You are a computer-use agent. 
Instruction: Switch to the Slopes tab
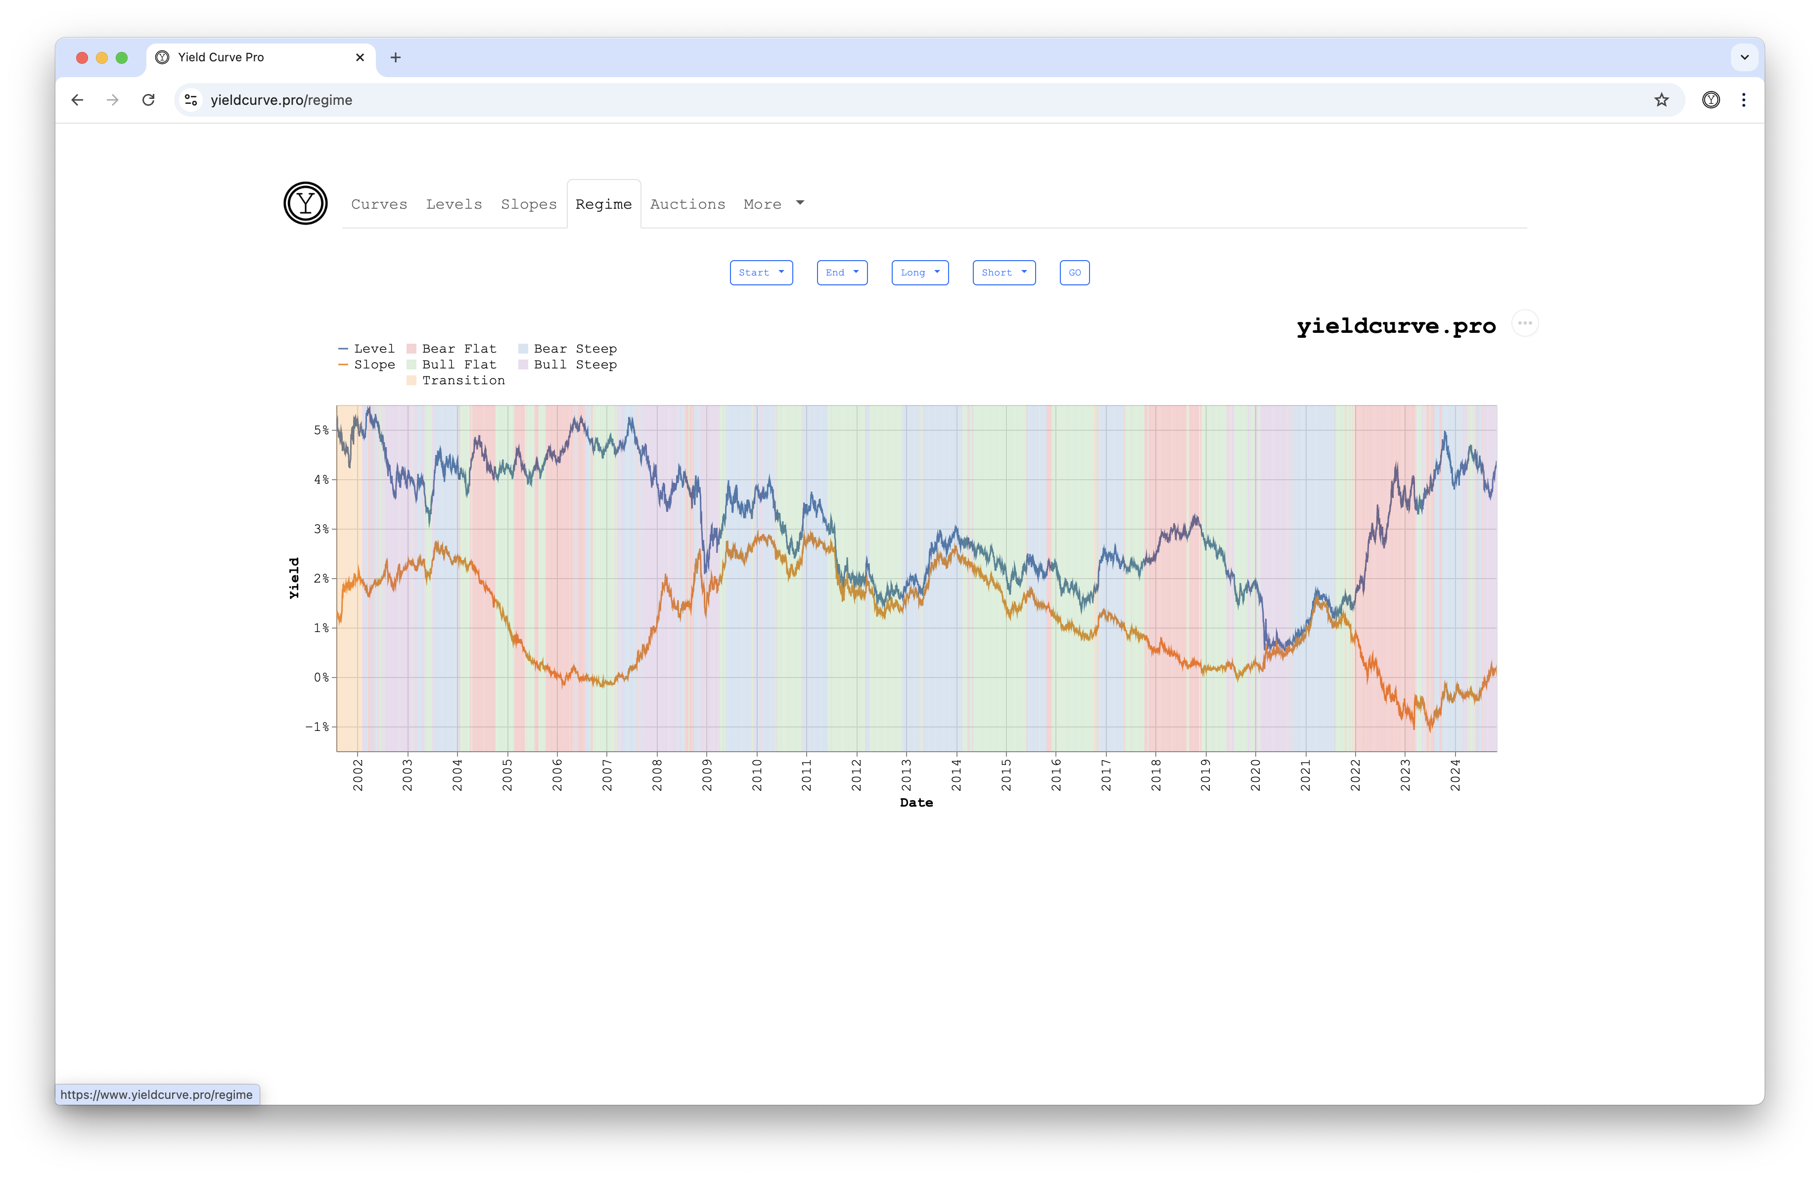coord(529,204)
